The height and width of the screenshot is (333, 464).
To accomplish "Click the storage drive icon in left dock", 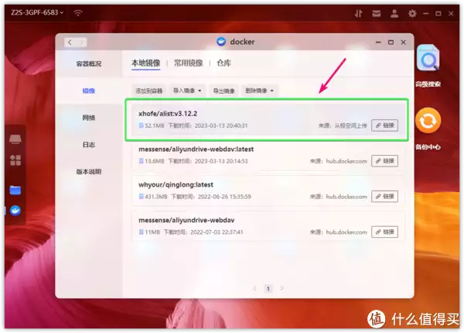I will point(15,139).
